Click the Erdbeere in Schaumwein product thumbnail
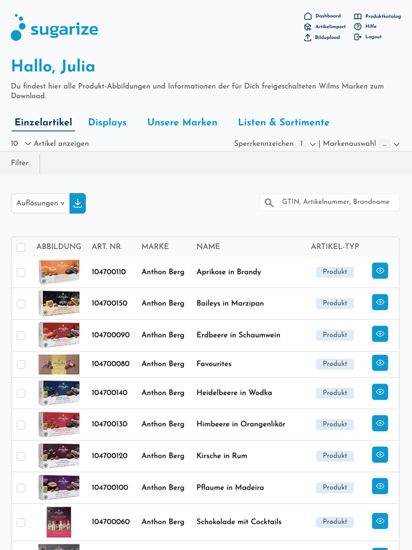The height and width of the screenshot is (550, 412). point(59,335)
